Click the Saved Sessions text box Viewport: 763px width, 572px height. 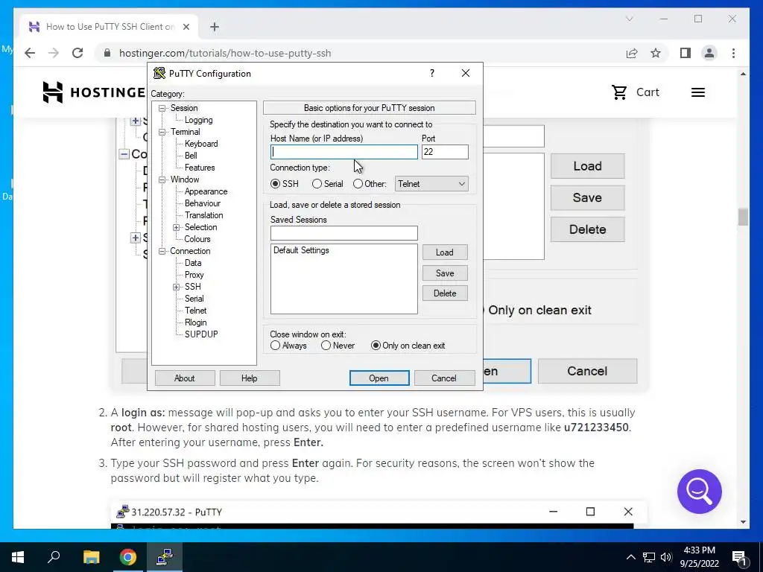pos(344,233)
